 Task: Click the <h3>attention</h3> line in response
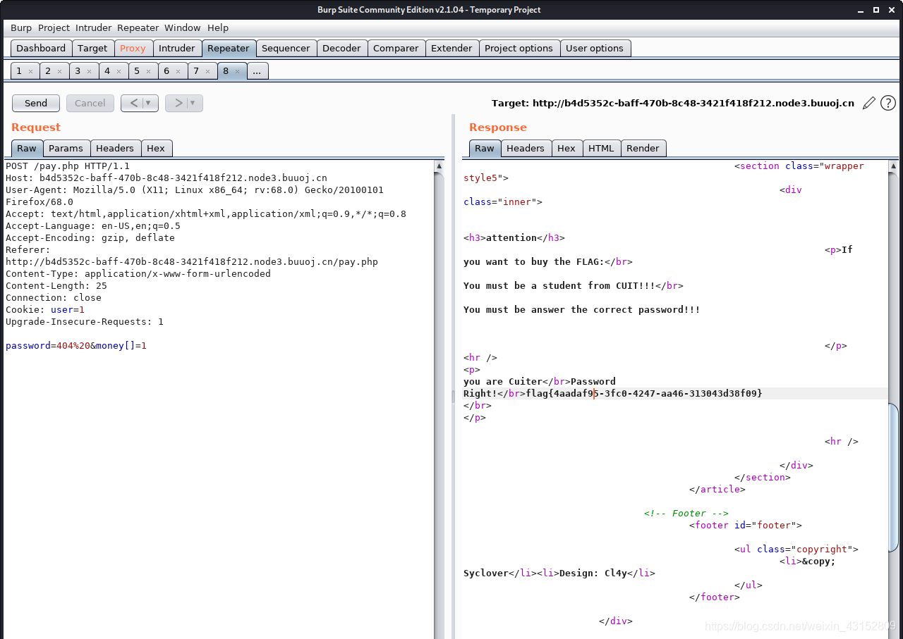point(514,238)
